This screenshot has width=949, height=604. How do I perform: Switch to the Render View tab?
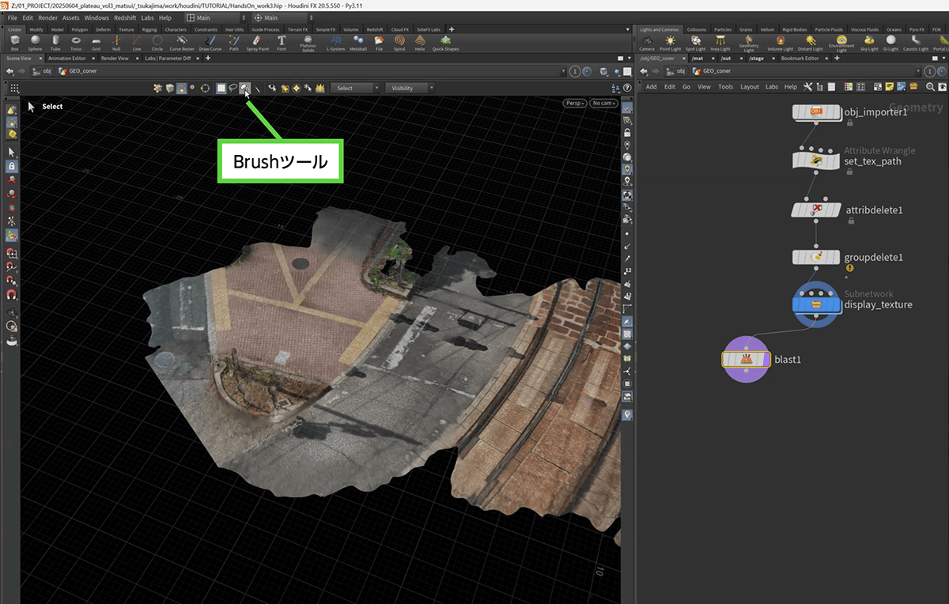click(x=114, y=58)
